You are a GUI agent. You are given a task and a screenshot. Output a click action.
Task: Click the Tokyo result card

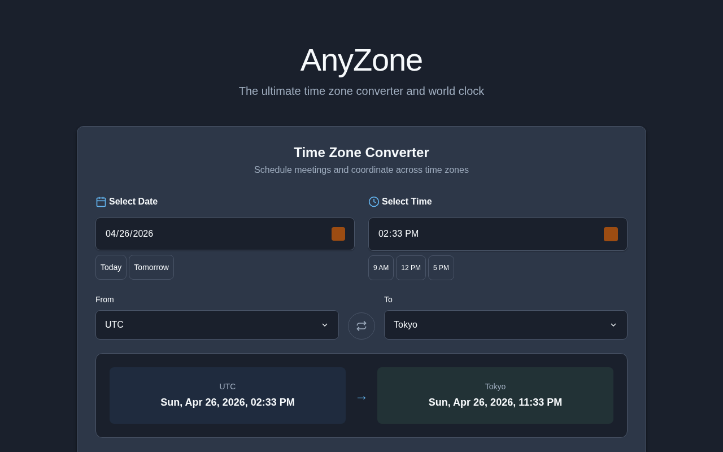click(x=495, y=395)
